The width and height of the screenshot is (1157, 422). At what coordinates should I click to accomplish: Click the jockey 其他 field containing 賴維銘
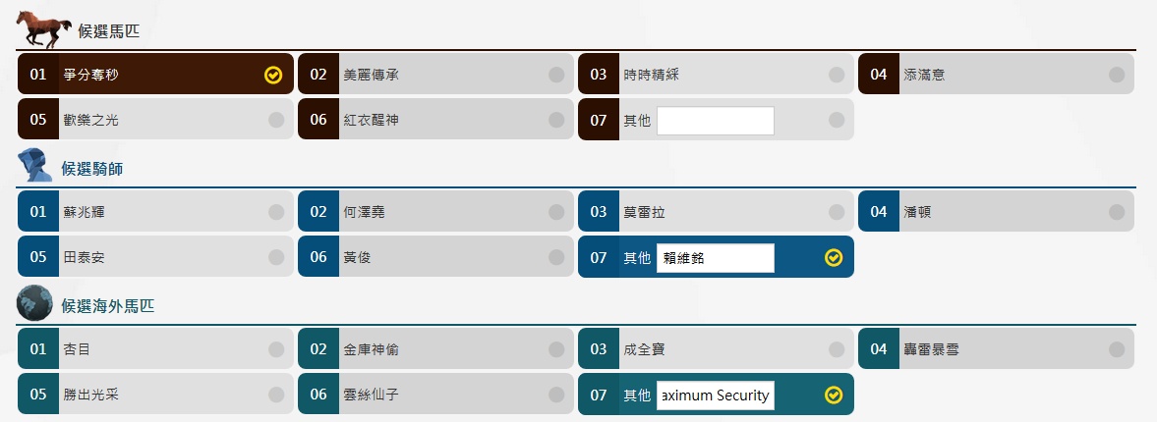[715, 258]
